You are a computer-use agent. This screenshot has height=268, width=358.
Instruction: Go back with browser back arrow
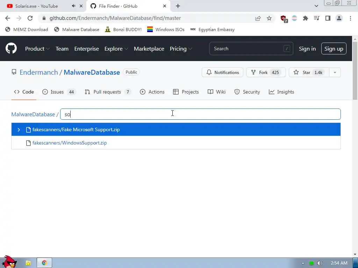tap(8, 18)
